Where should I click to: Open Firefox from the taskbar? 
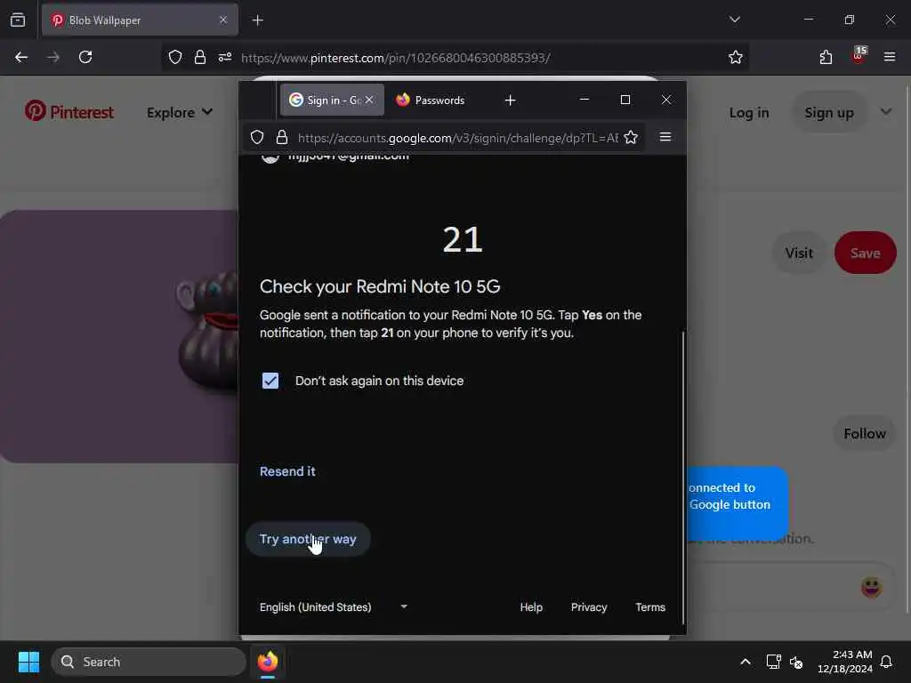tap(267, 662)
